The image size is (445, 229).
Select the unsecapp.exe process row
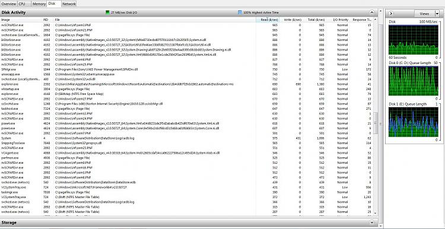pyautogui.click(x=187, y=74)
